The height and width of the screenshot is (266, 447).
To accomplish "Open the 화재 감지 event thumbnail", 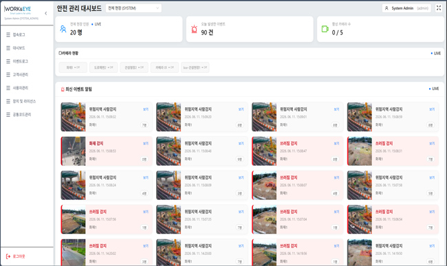I will pos(74,151).
